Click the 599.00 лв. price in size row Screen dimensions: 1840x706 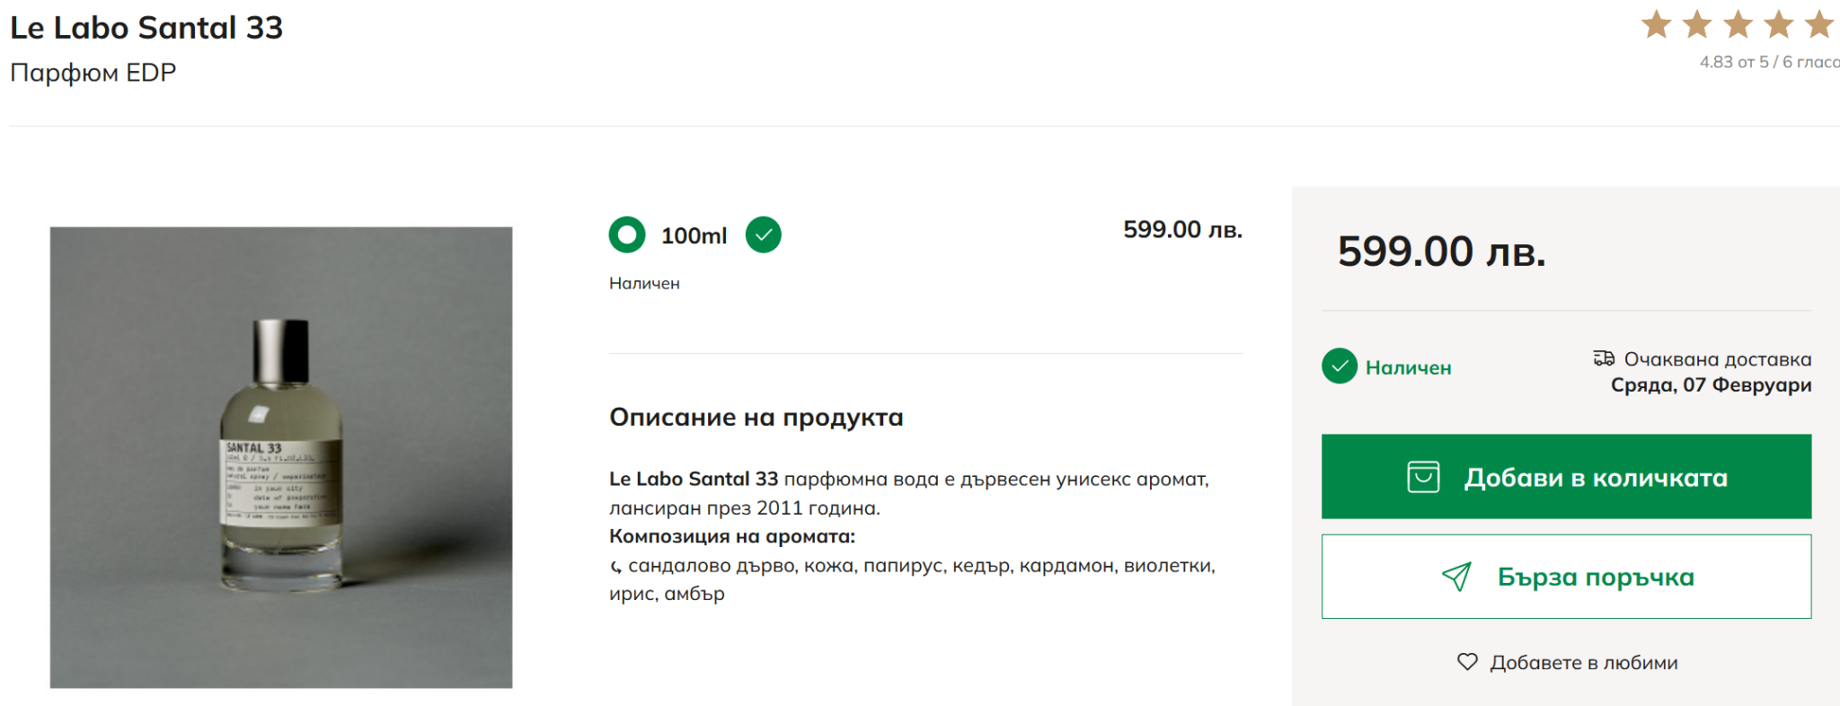[x=1182, y=230]
